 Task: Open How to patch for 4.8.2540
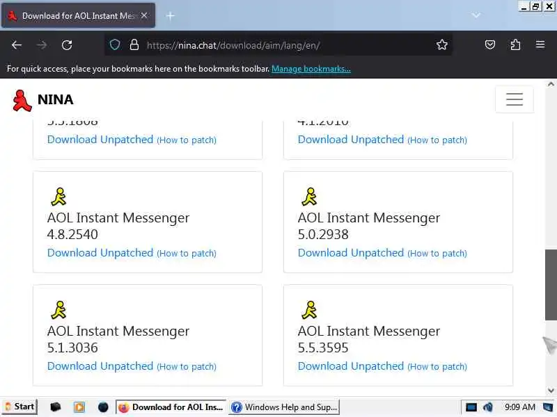[x=187, y=254]
